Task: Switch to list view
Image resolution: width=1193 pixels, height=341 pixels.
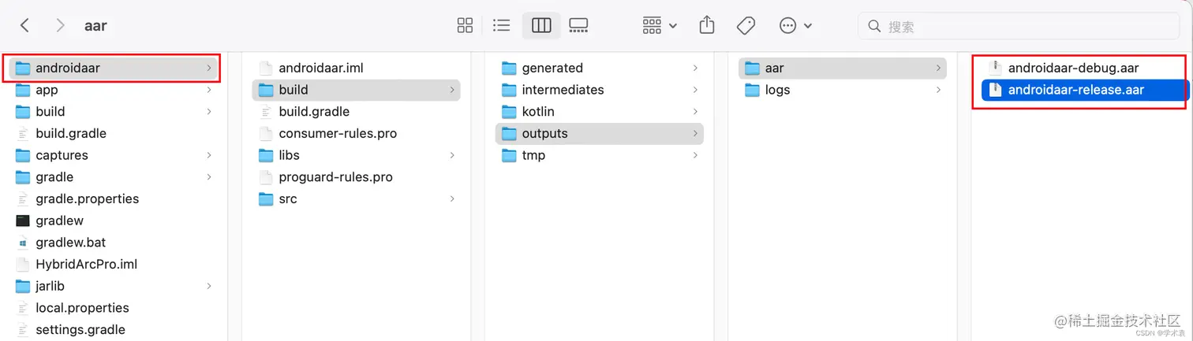Action: coord(501,25)
